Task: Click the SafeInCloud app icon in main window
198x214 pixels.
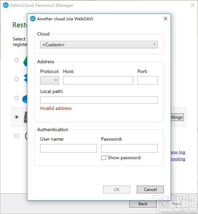Action: 6,5
